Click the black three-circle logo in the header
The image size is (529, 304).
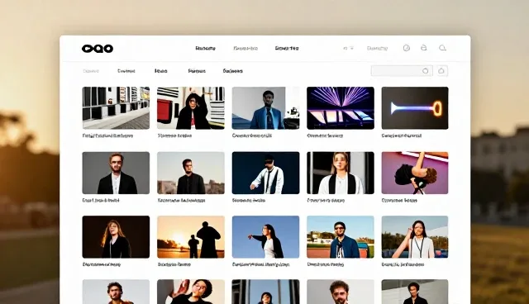point(98,49)
